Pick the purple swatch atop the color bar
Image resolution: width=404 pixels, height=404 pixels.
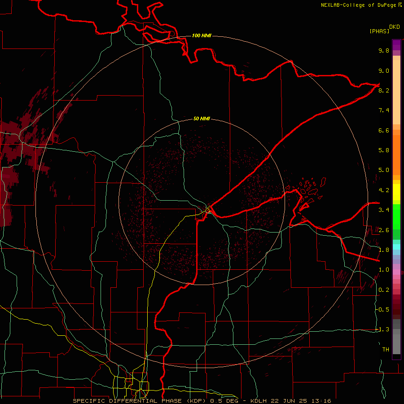[x=396, y=45]
